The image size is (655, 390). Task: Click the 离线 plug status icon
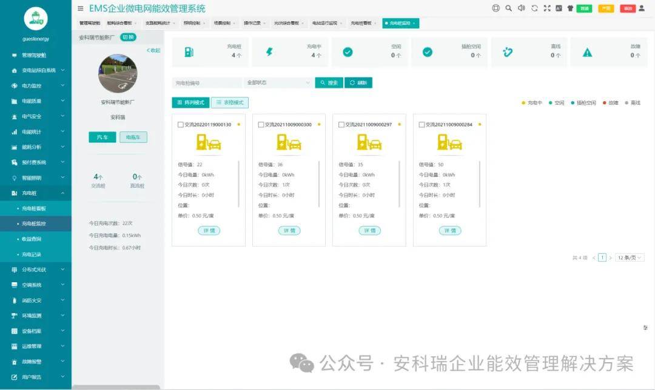coord(508,52)
